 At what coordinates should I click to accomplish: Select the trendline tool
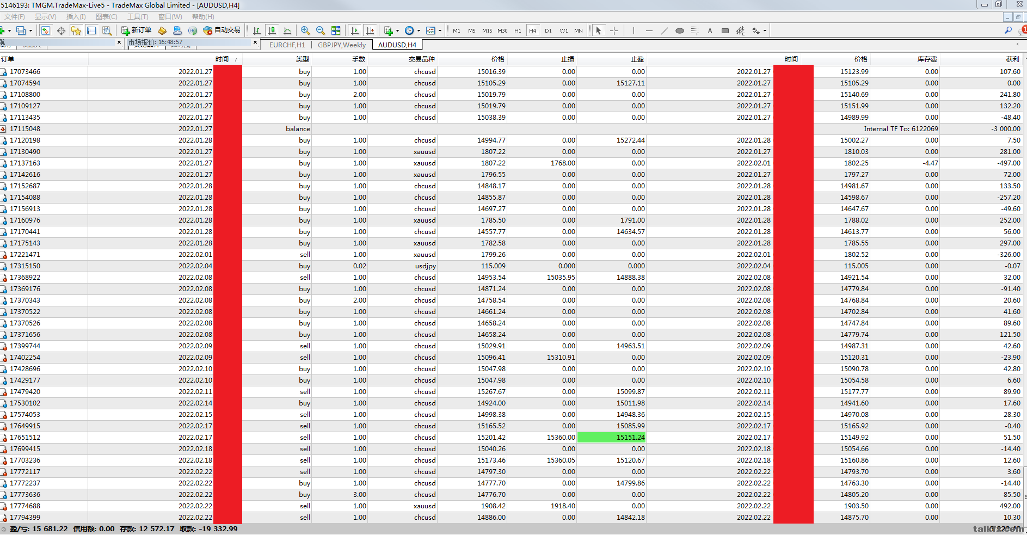coord(664,30)
